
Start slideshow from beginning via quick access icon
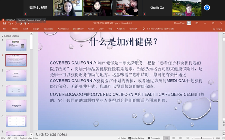click(21, 23)
